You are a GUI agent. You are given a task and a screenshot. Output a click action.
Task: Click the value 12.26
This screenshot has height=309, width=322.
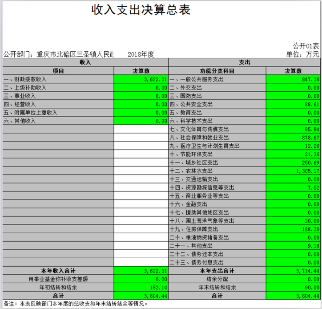(312, 146)
